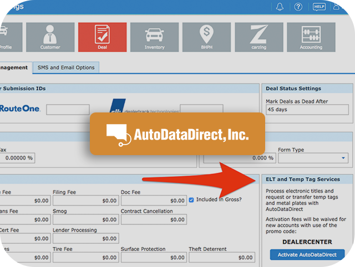Click the Dealertrack submission ID field
This screenshot has width=355, height=267.
(201, 109)
